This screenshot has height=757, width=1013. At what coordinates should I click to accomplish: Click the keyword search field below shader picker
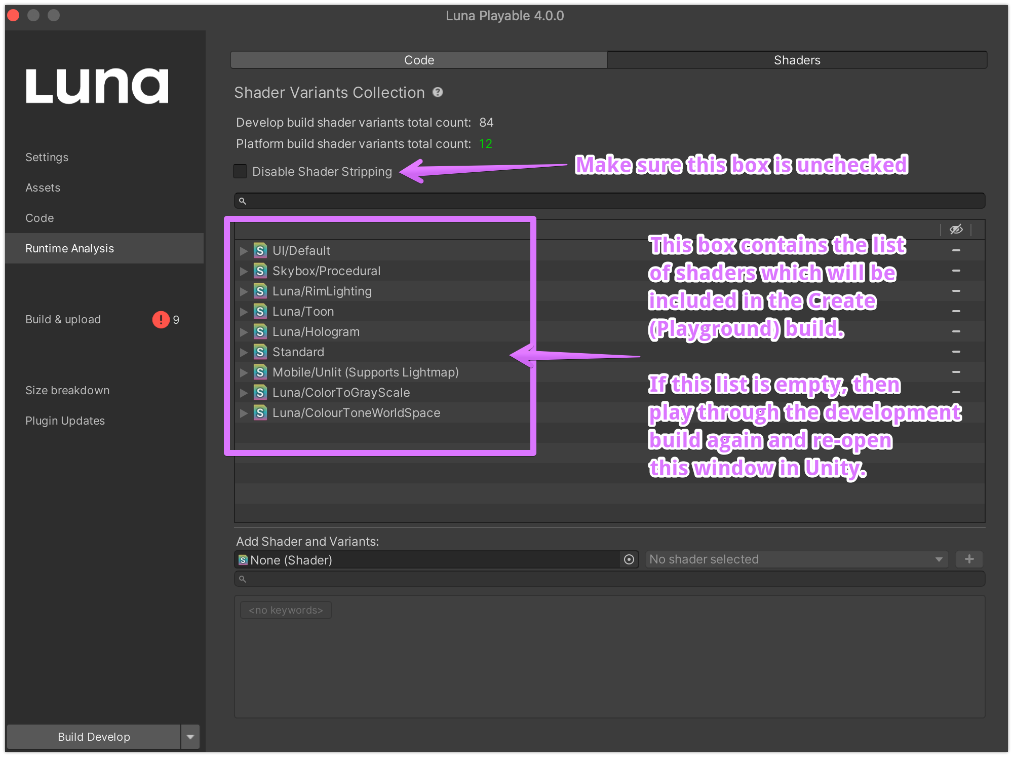tap(609, 579)
